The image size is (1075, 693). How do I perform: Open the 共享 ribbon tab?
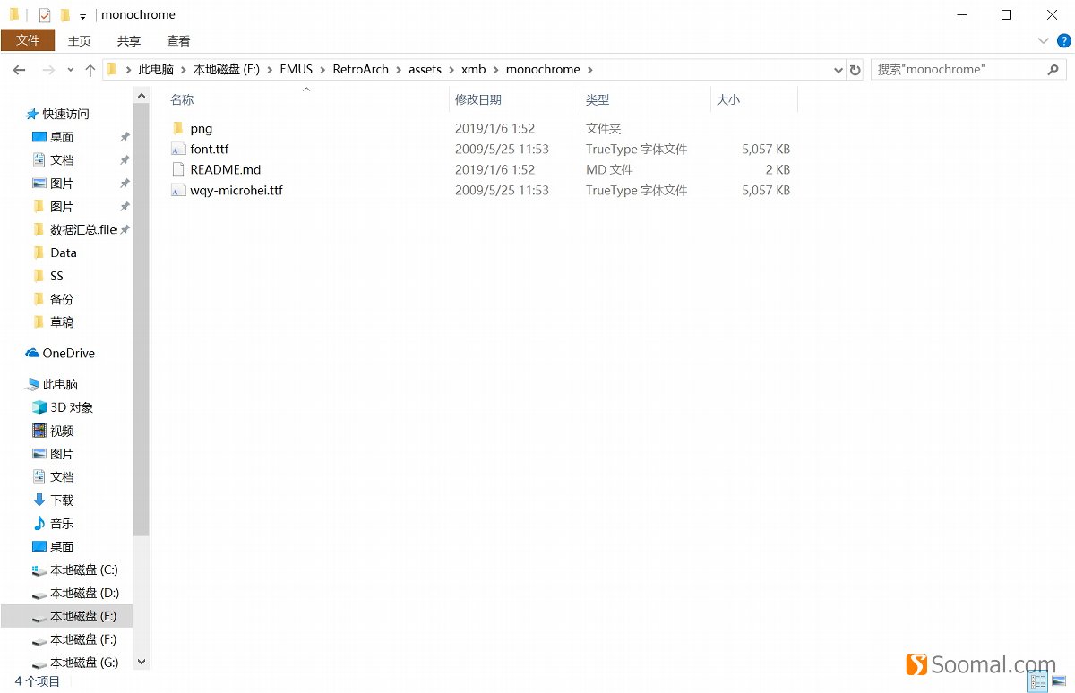129,40
